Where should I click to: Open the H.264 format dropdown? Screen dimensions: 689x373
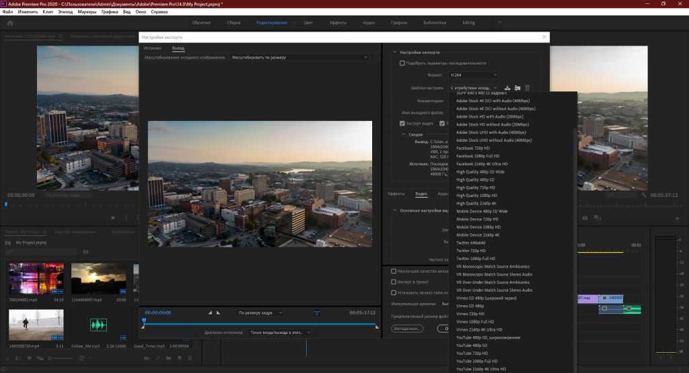[x=474, y=75]
